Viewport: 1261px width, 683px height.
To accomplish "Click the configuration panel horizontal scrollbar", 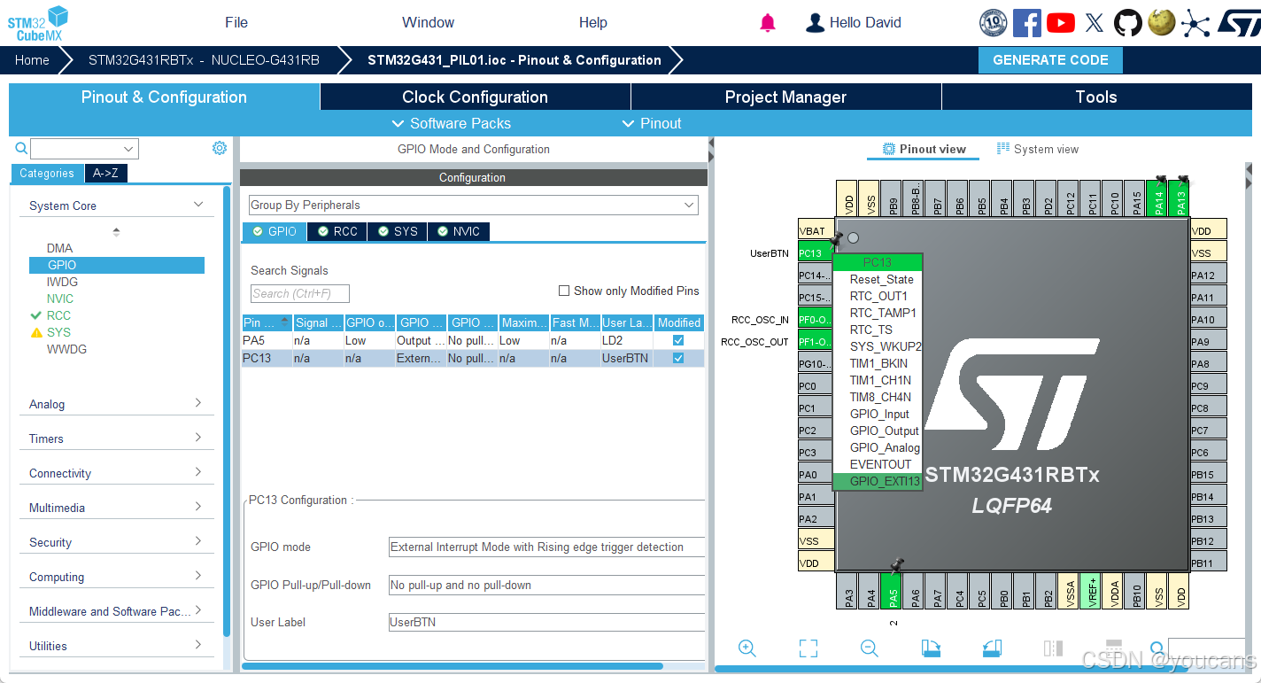I will 453,665.
